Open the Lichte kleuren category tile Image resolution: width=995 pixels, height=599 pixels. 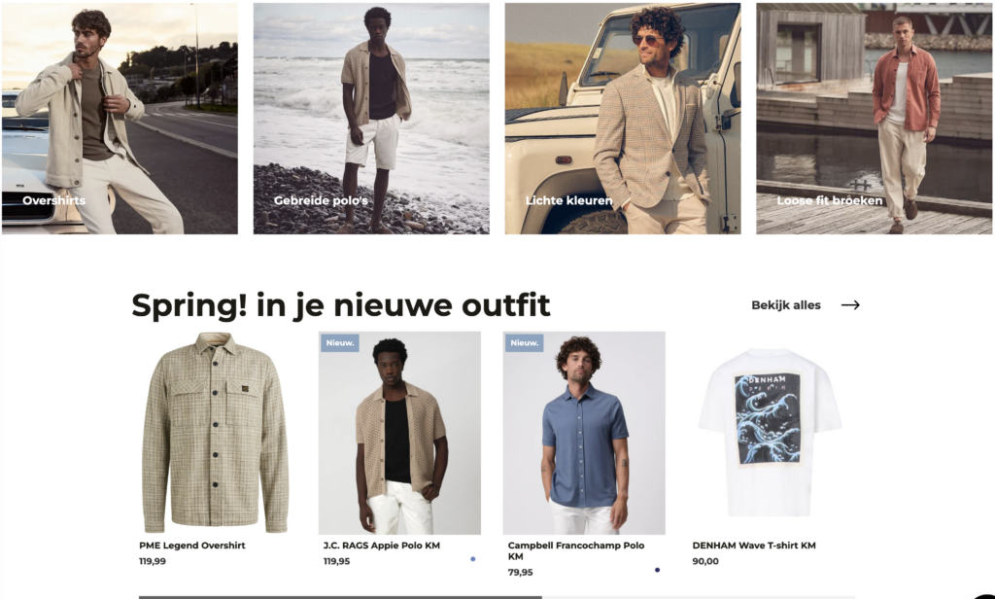coord(623,119)
